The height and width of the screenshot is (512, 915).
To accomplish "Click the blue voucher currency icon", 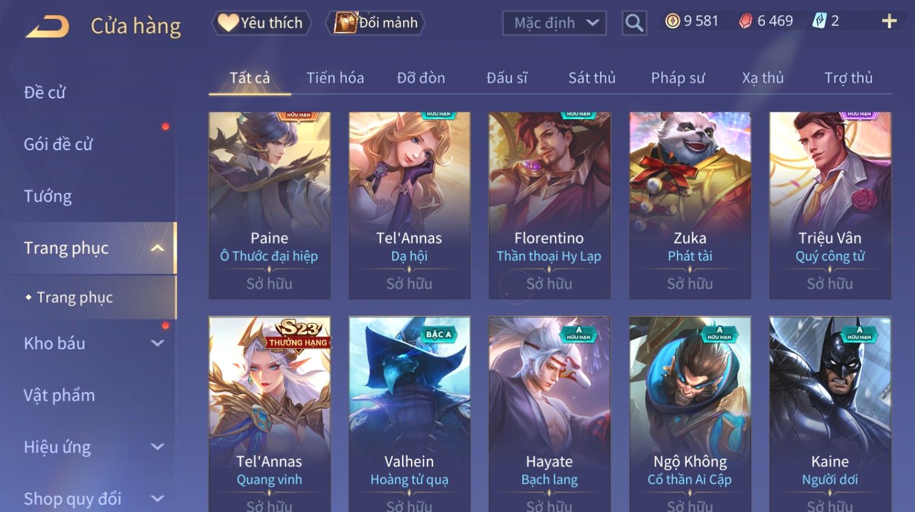I will [x=819, y=21].
